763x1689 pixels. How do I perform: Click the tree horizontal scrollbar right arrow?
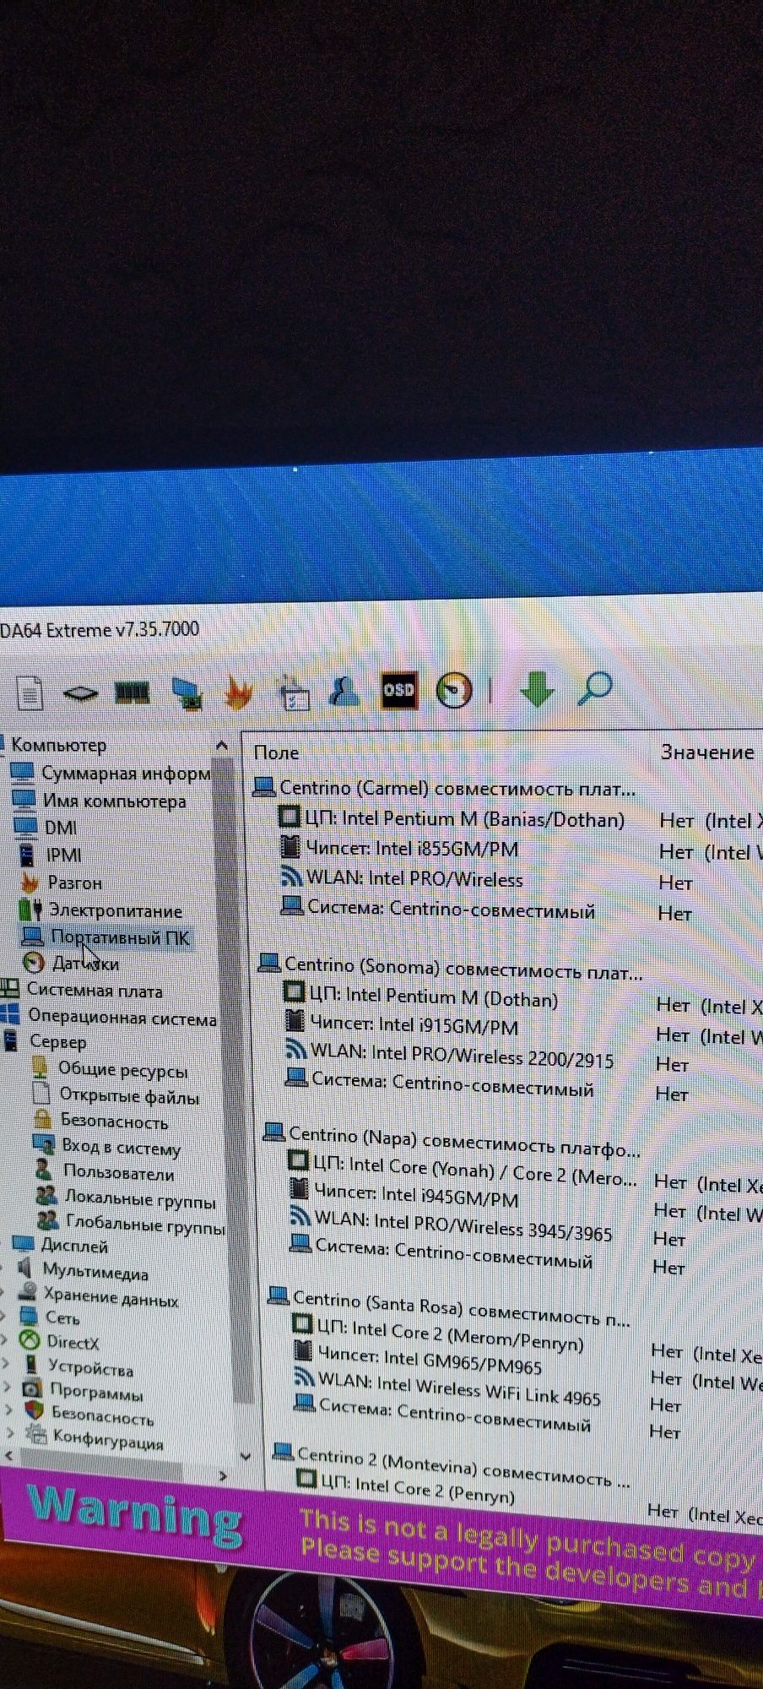(x=223, y=1475)
